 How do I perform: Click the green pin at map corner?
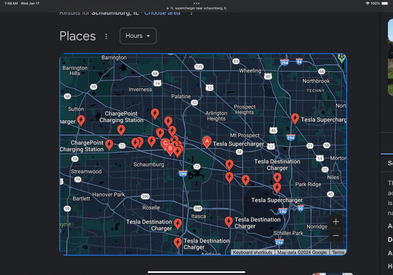pos(342,58)
